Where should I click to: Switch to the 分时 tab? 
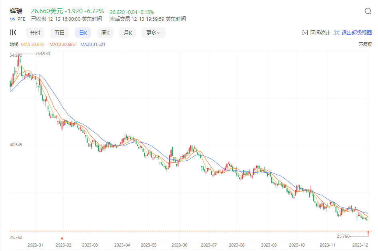point(35,33)
